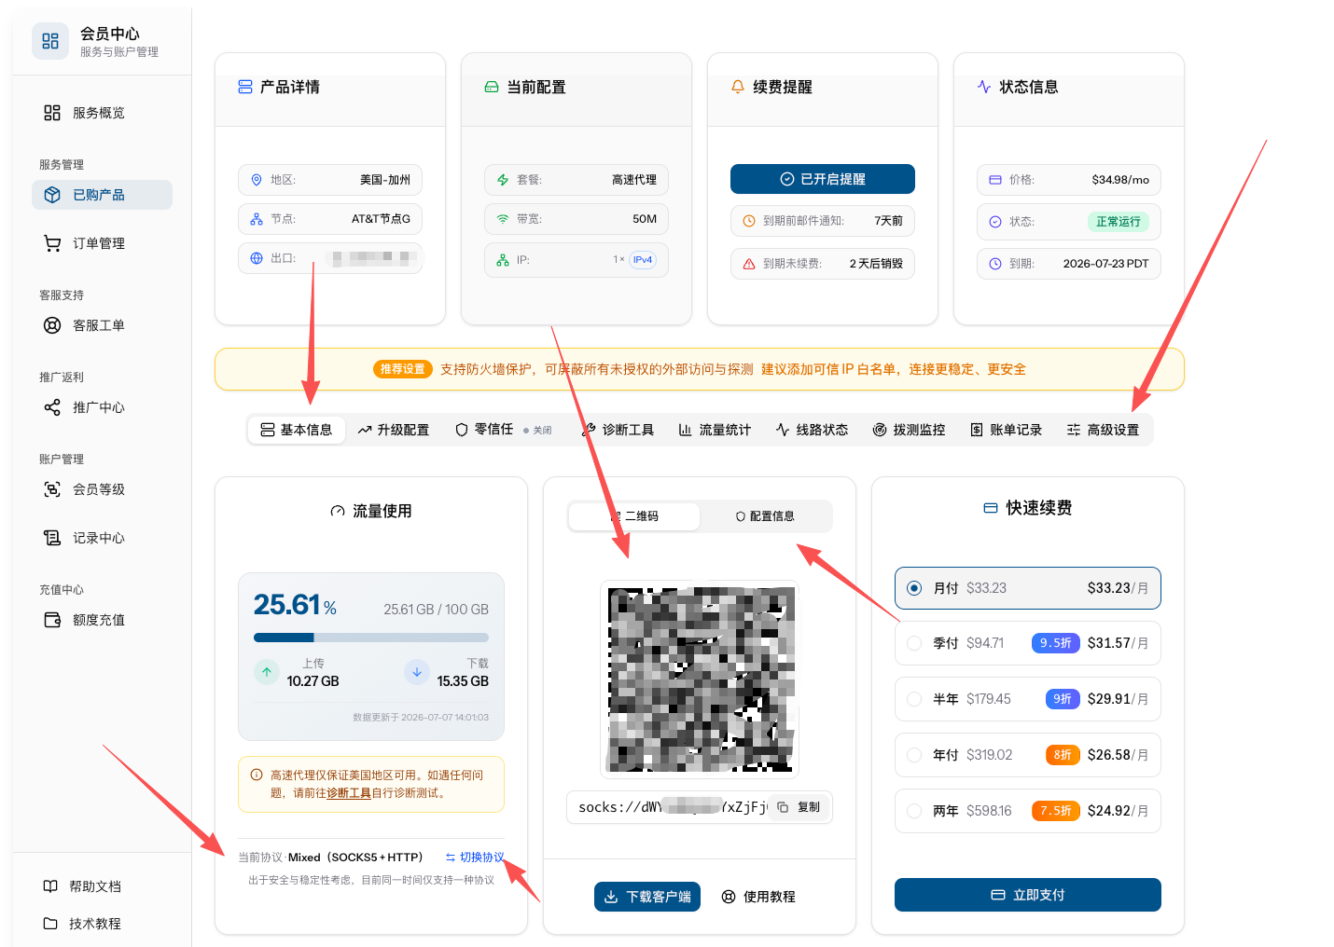Click the orange info icon in warning notice

coord(257,775)
